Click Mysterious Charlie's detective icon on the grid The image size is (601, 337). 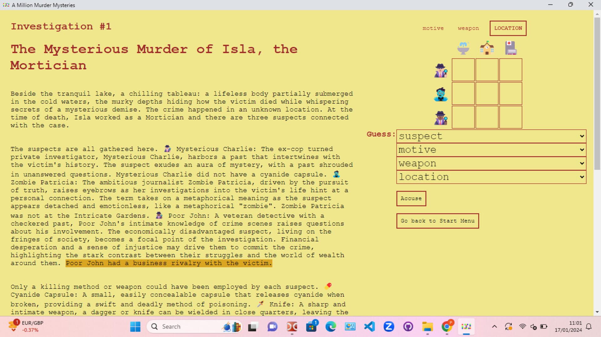pyautogui.click(x=441, y=70)
